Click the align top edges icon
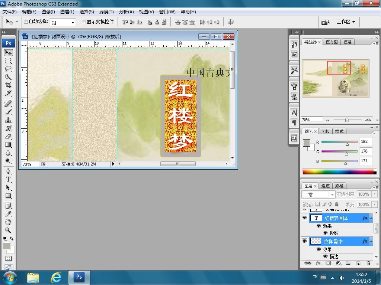381x285 pixels. pos(125,22)
